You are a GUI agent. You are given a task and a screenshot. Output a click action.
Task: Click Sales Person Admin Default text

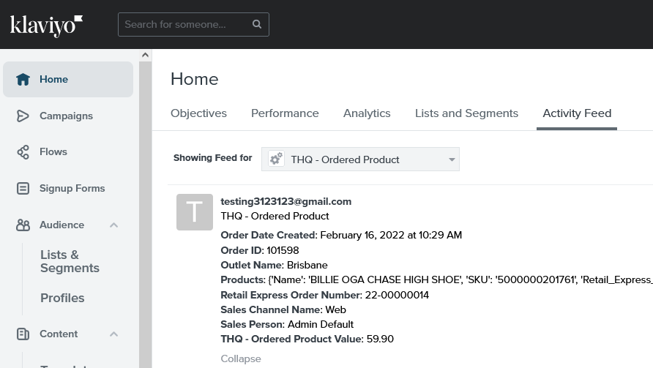[287, 324]
